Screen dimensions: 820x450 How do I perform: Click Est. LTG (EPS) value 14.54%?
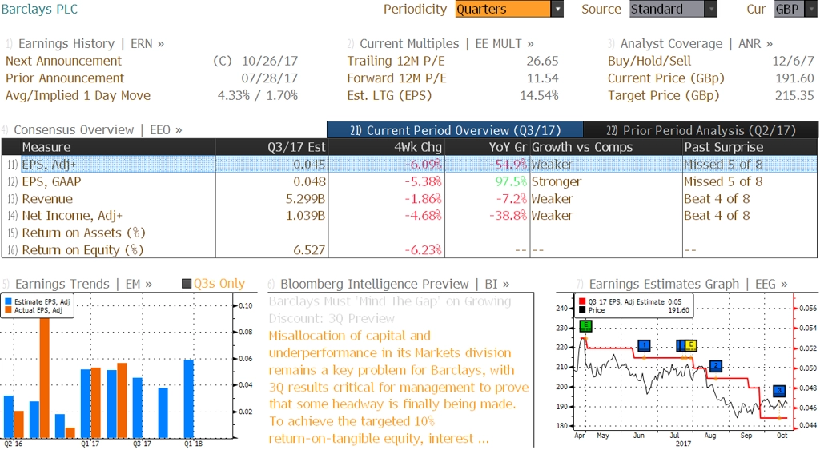pyautogui.click(x=539, y=96)
